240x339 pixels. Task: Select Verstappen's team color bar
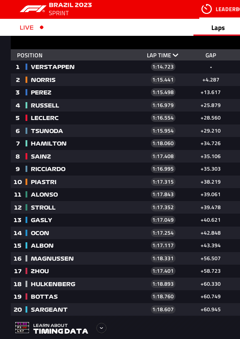(26, 67)
